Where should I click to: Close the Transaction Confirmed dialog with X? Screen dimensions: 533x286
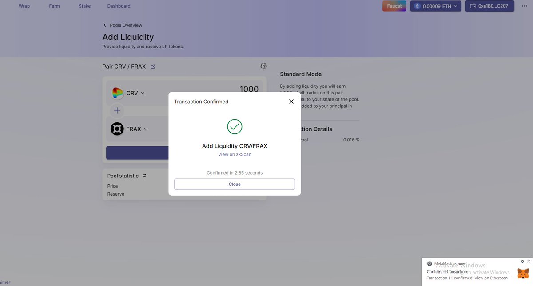[291, 102]
